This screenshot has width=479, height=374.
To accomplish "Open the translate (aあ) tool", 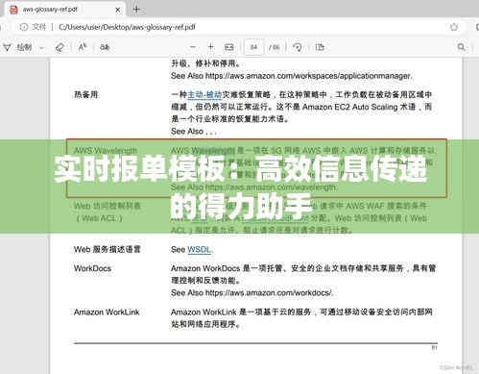I will 105,47.
